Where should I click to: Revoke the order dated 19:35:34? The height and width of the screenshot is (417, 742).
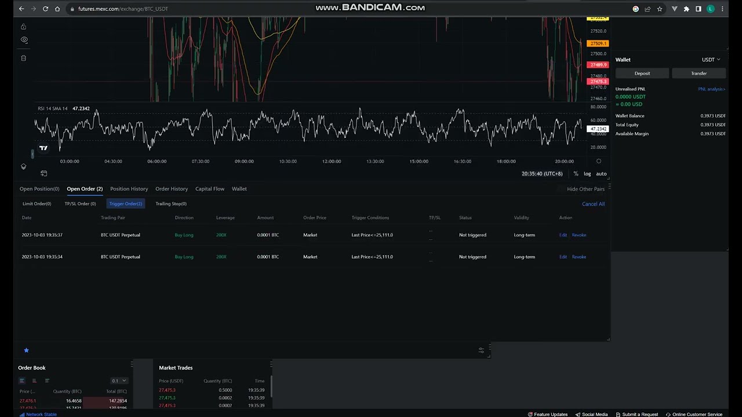(579, 257)
